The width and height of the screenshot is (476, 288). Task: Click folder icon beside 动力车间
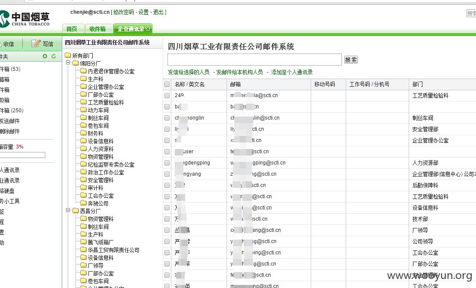tap(83, 110)
